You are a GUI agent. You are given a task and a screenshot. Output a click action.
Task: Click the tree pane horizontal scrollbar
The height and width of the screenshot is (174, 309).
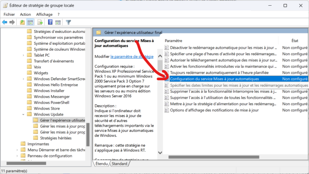tap(26, 163)
